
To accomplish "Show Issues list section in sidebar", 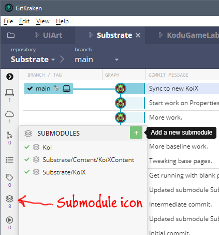I will pos(10,160).
